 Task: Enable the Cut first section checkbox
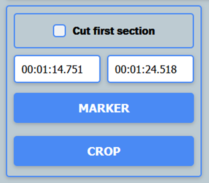pyautogui.click(x=59, y=31)
